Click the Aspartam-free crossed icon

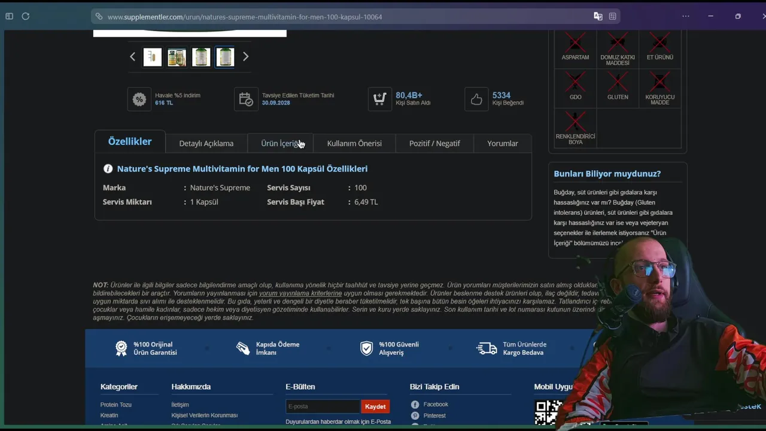tap(576, 42)
